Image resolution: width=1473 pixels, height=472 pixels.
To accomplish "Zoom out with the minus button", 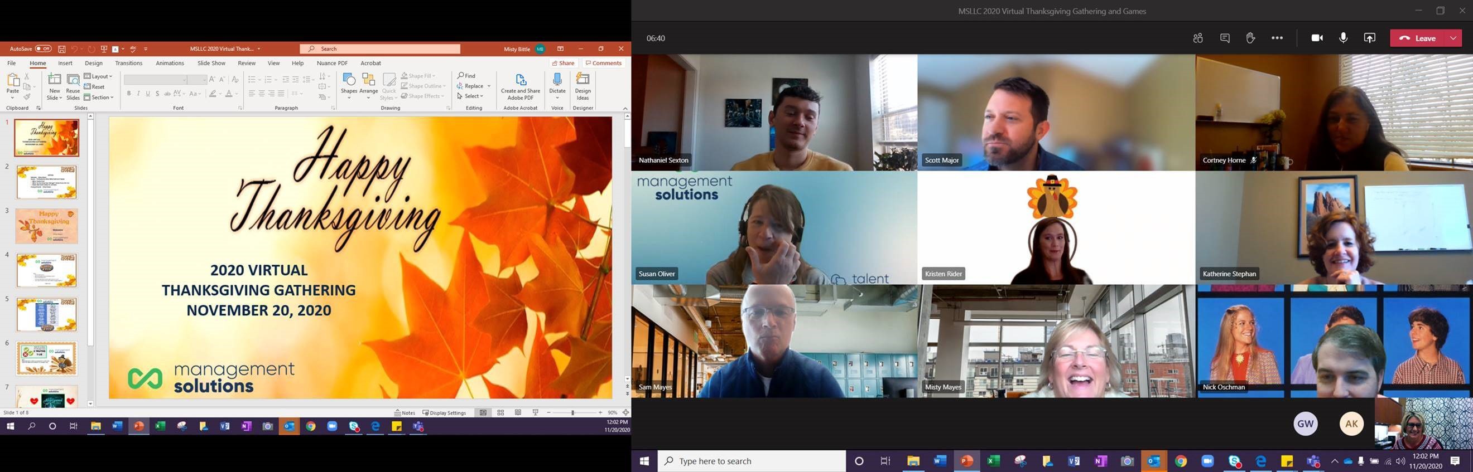I will 549,412.
